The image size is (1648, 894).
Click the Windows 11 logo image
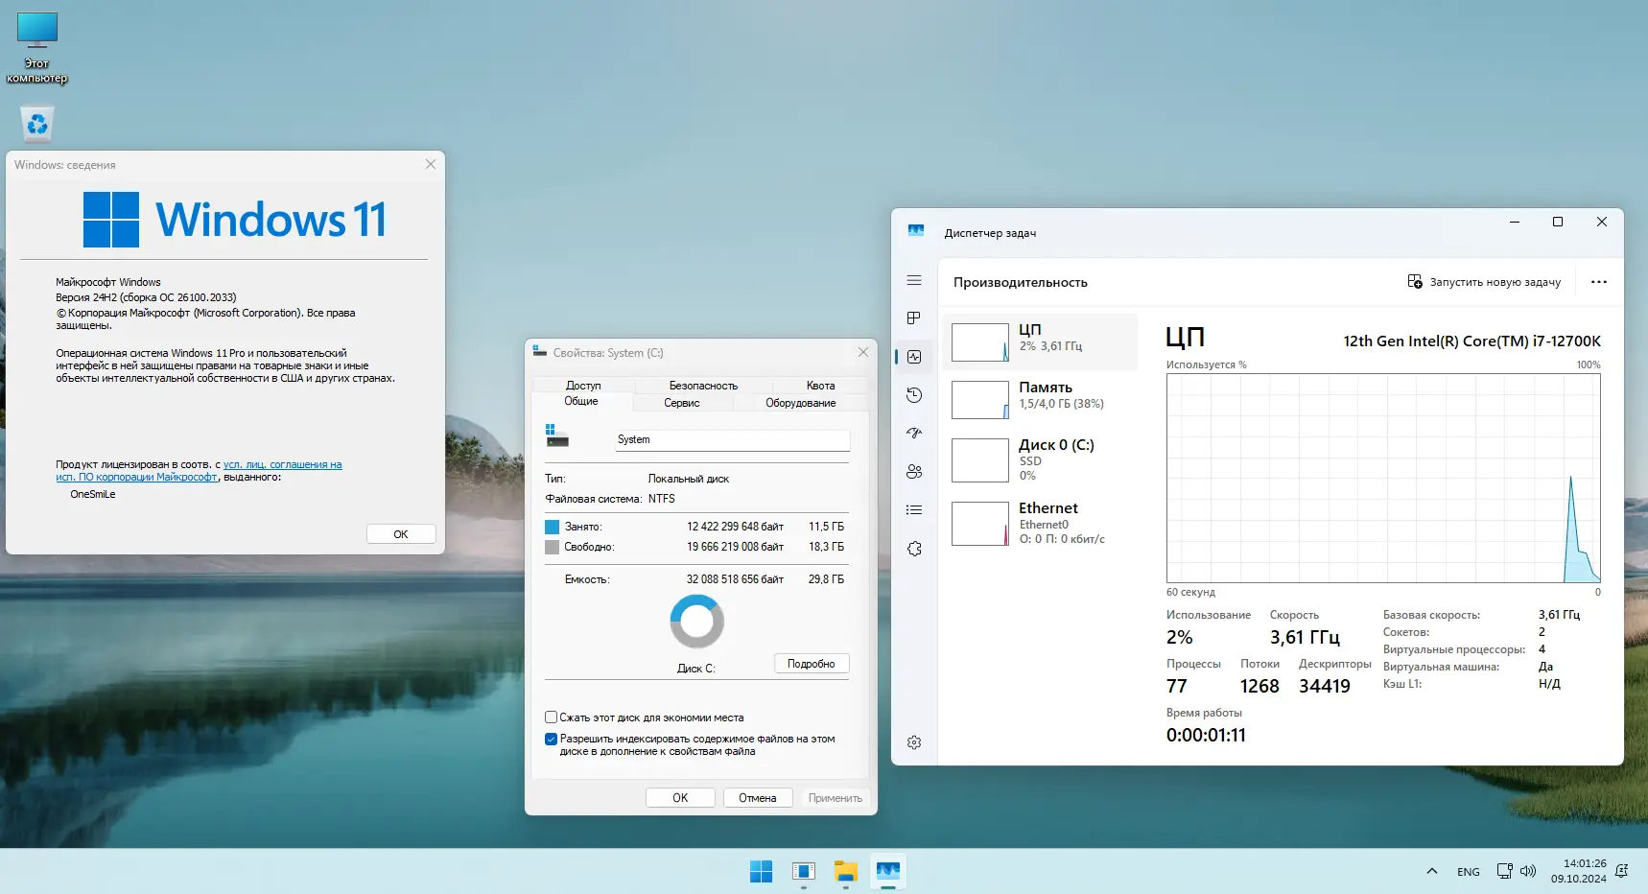tap(235, 220)
